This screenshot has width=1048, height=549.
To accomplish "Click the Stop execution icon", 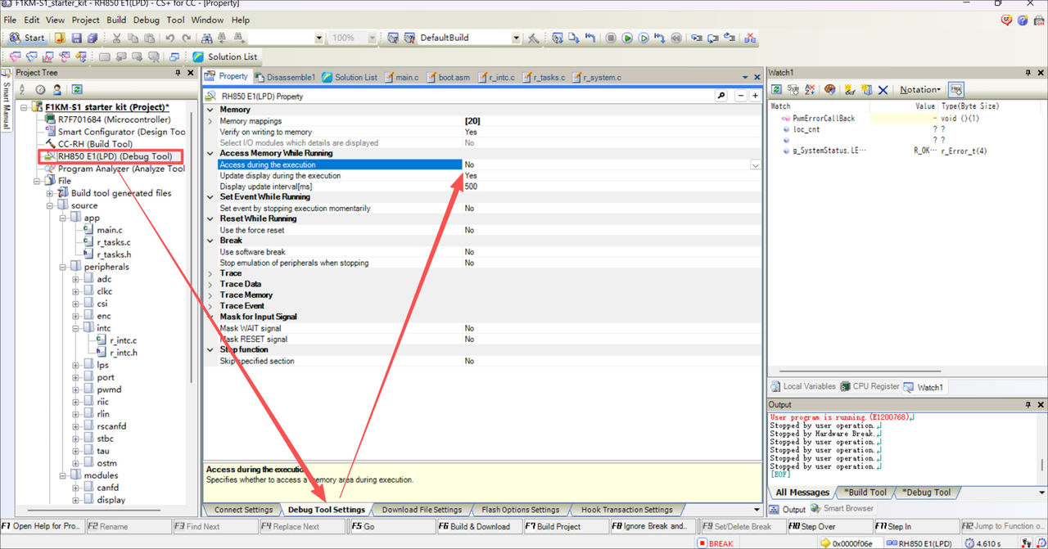I will [611, 38].
